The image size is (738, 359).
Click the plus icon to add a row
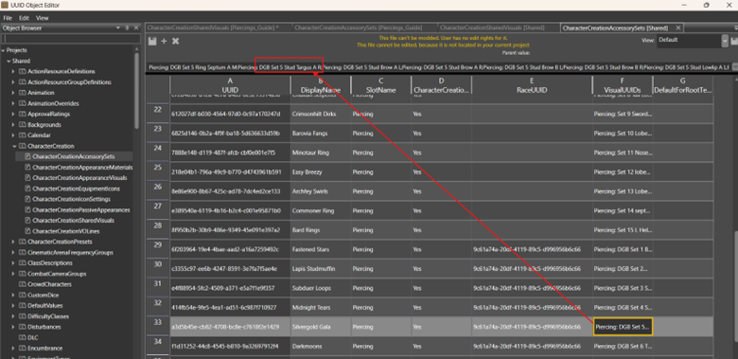(x=164, y=42)
